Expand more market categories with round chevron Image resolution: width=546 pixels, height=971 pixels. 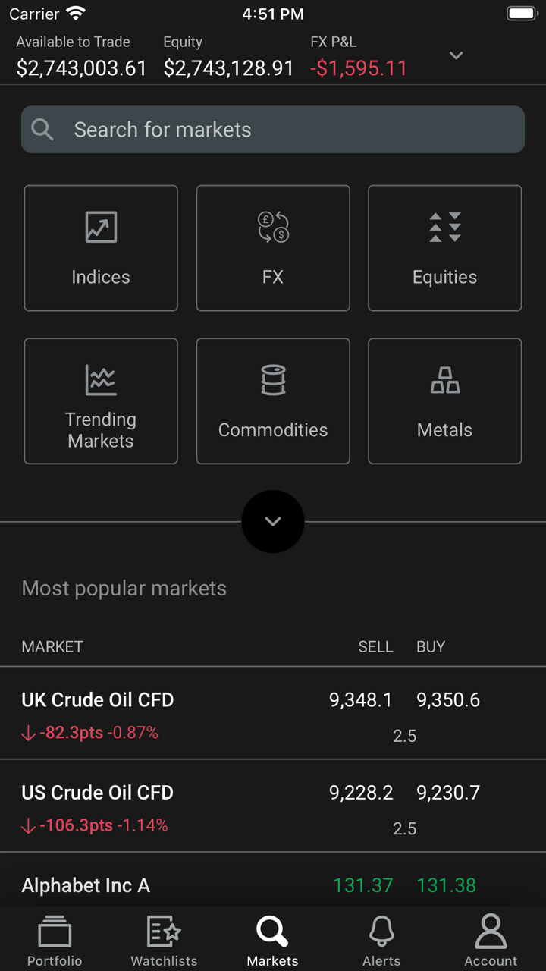(x=273, y=521)
